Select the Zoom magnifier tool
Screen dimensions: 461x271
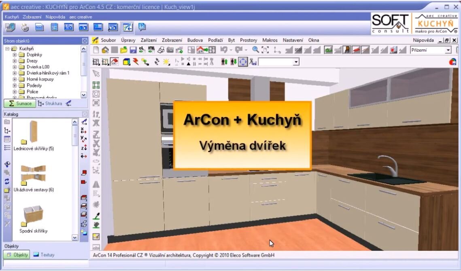pyautogui.click(x=256, y=49)
